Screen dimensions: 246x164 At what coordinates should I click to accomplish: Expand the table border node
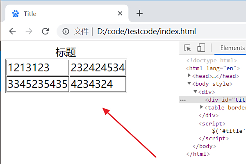[202, 107]
